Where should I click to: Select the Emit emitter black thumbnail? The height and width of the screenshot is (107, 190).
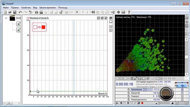coord(12,18)
